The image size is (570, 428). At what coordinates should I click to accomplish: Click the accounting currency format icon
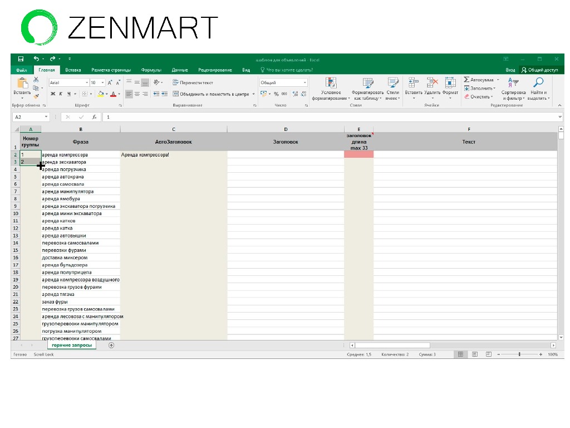(x=263, y=94)
